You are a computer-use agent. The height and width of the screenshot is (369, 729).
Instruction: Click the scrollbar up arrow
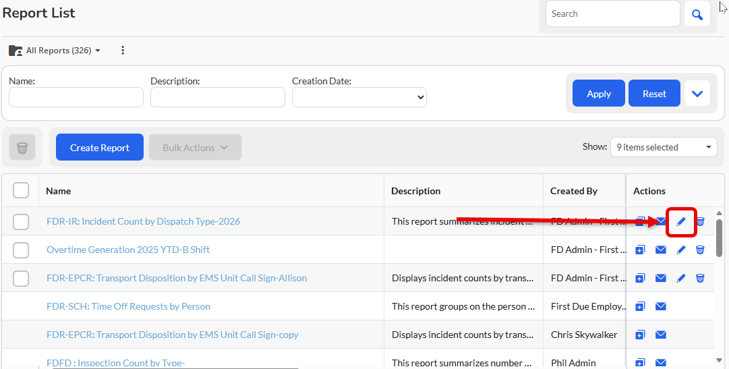tap(720, 213)
